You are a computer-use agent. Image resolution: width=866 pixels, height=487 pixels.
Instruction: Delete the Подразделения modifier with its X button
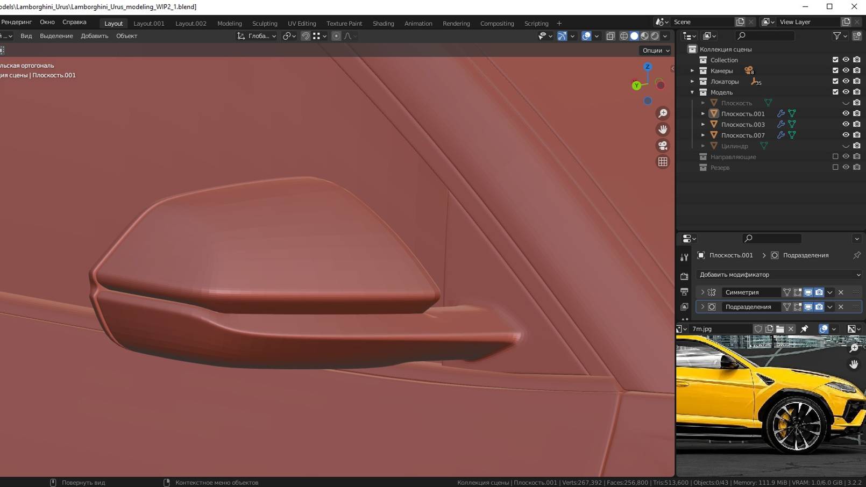coord(841,307)
